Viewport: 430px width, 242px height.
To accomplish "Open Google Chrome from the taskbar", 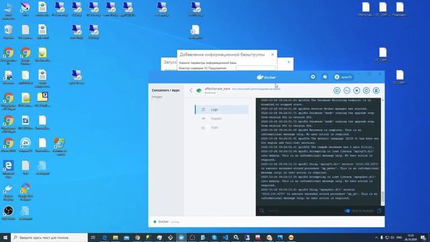I will [x=137, y=237].
